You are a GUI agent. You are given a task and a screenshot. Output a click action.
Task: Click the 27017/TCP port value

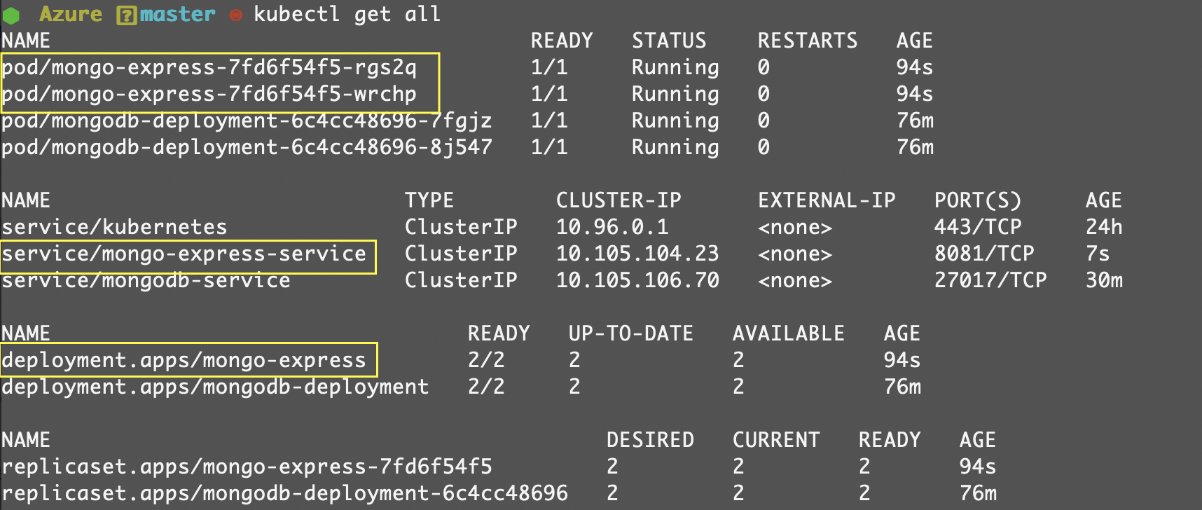990,280
